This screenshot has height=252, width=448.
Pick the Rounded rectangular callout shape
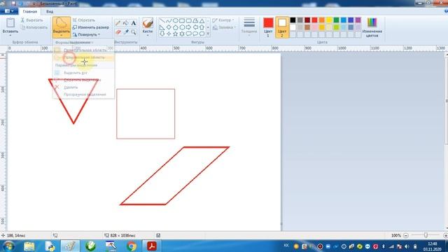188,34
